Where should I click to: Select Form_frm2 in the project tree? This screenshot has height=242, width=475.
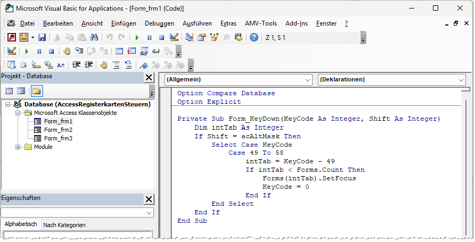pyautogui.click(x=58, y=130)
